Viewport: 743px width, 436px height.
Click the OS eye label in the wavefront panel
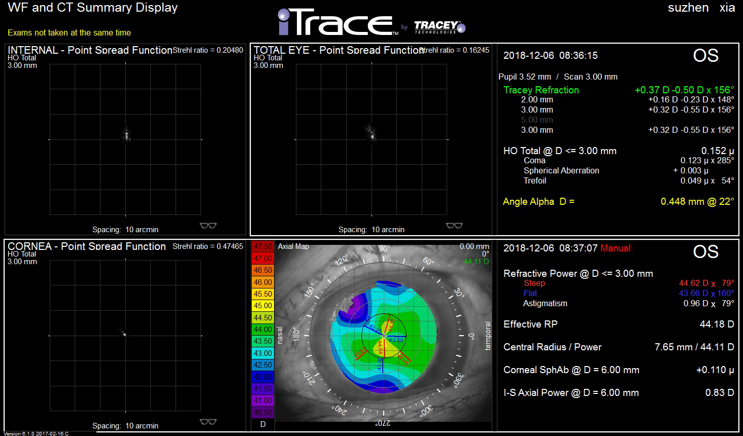[706, 55]
